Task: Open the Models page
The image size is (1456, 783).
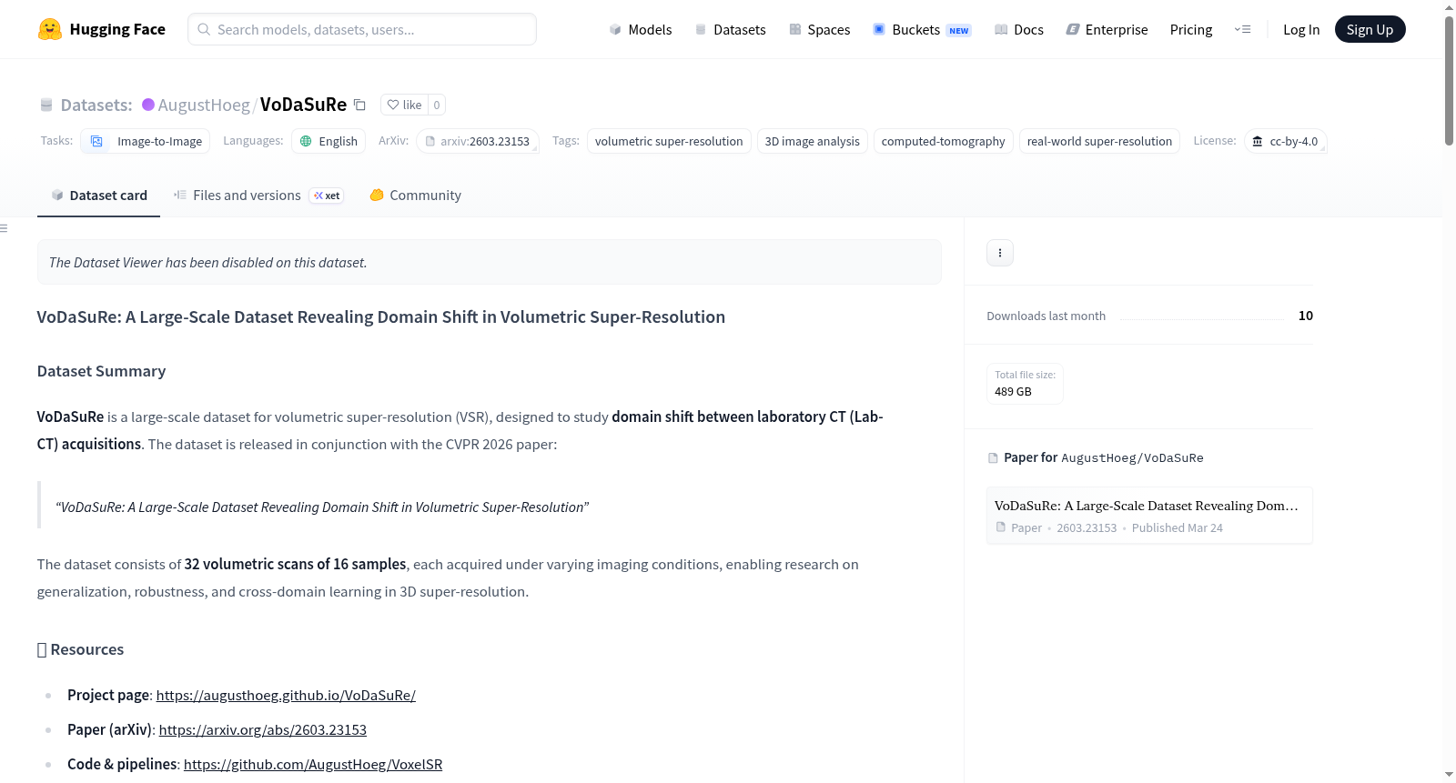Action: pyautogui.click(x=641, y=29)
